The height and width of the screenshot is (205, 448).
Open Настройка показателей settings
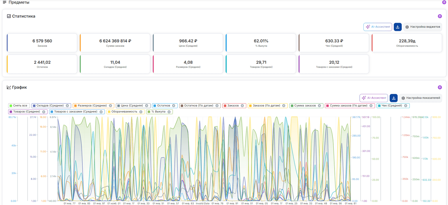[x=421, y=98]
